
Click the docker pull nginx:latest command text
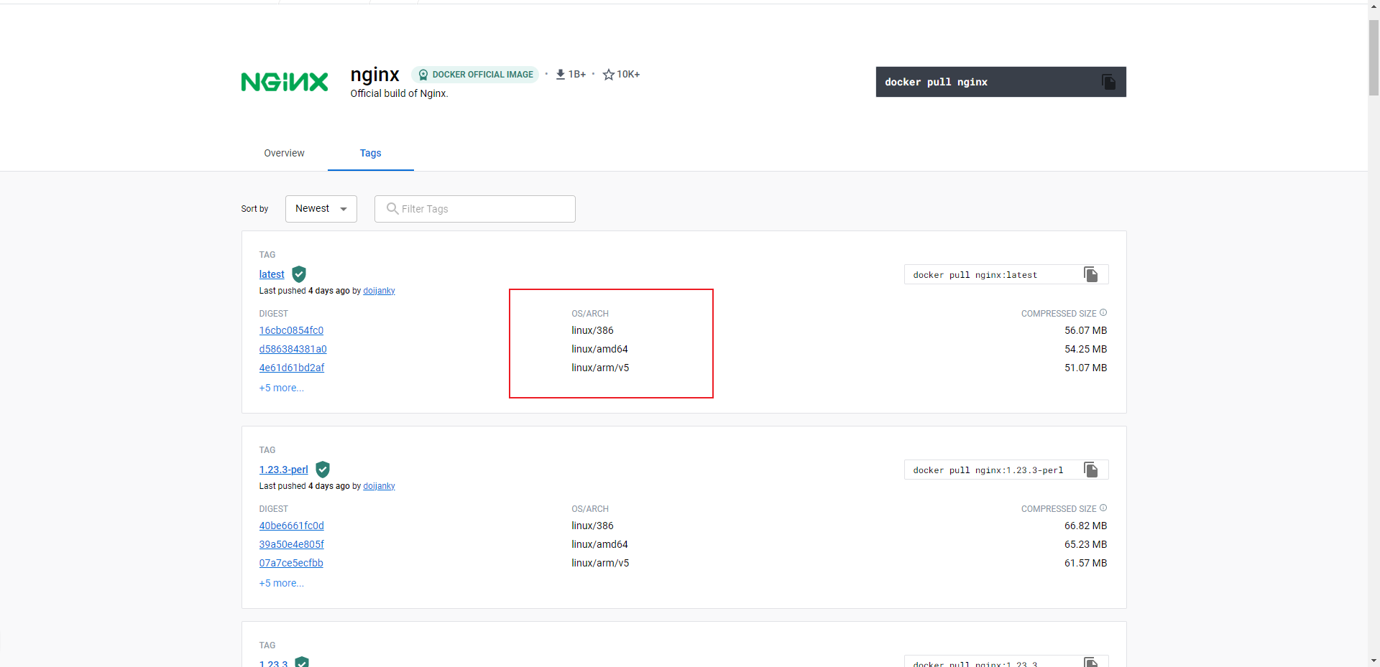(x=975, y=275)
